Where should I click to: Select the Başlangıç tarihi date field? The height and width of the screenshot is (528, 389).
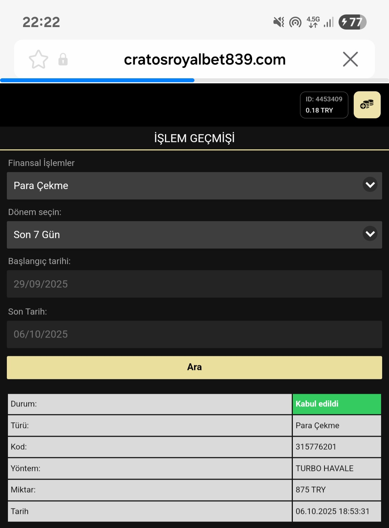click(x=194, y=284)
